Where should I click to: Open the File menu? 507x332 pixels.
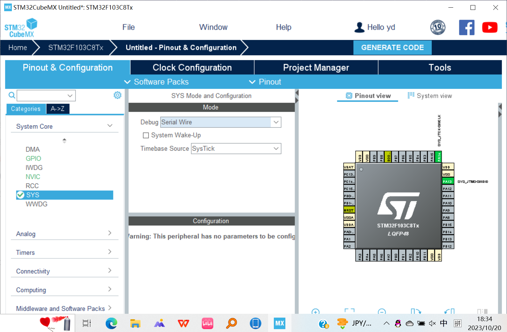[x=128, y=27]
